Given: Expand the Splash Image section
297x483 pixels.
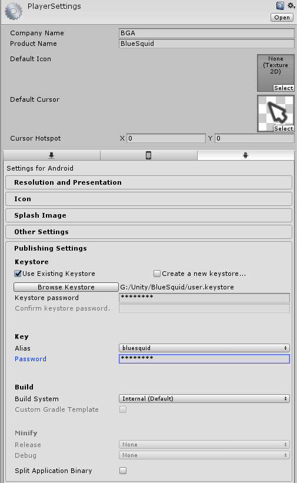Looking at the screenshot, I should point(149,215).
